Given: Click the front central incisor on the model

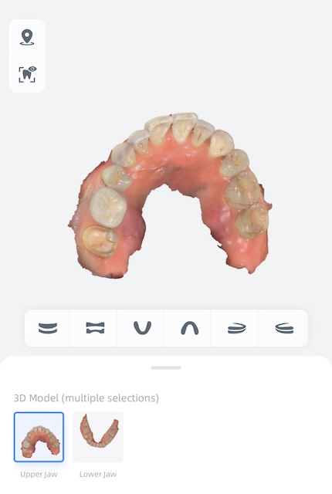Looking at the screenshot, I should [x=184, y=127].
